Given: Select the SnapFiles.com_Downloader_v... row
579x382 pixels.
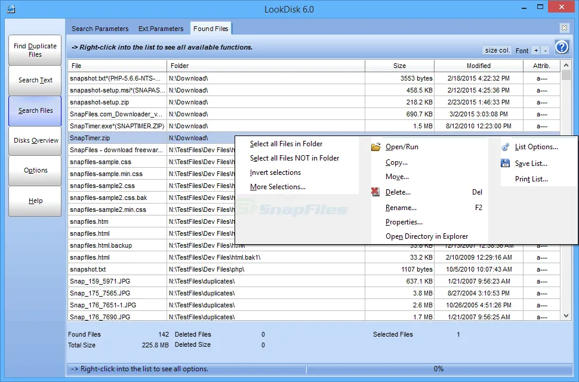Looking at the screenshot, I should click(x=314, y=114).
